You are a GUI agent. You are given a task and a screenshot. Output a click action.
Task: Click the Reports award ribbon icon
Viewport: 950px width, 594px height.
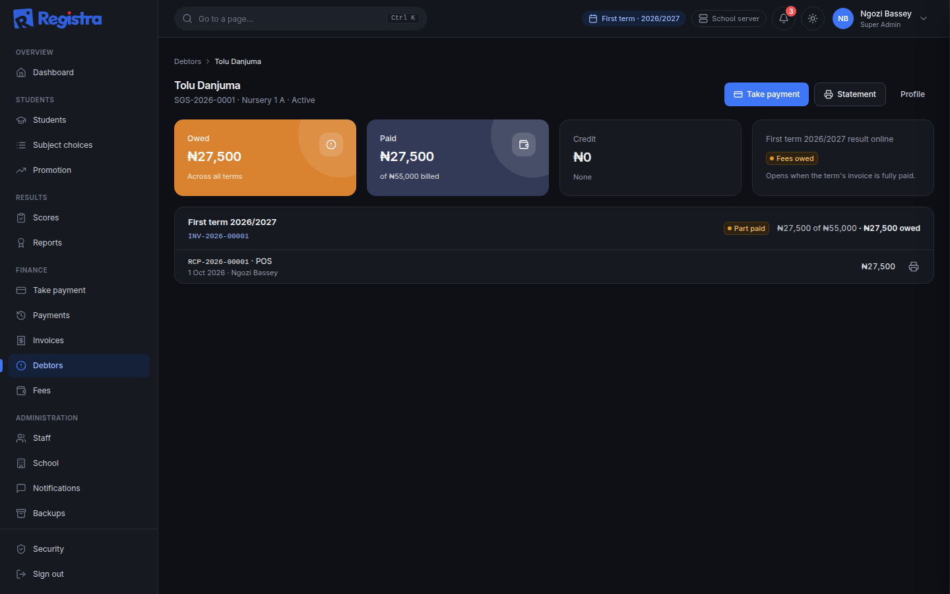21,243
